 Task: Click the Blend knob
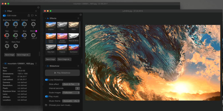[x=33, y=35]
